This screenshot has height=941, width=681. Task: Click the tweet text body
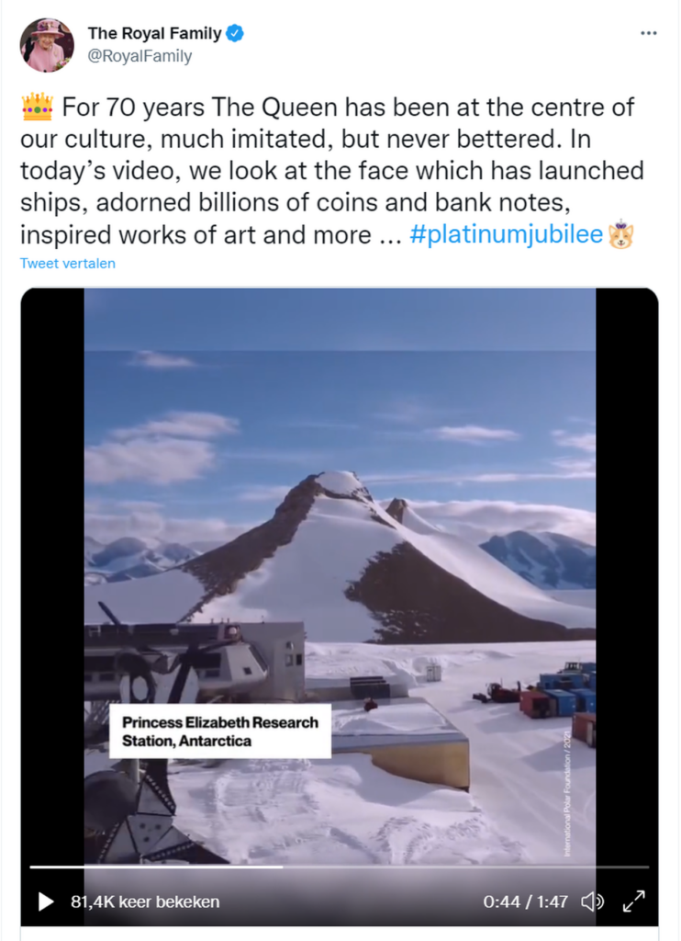(331, 171)
